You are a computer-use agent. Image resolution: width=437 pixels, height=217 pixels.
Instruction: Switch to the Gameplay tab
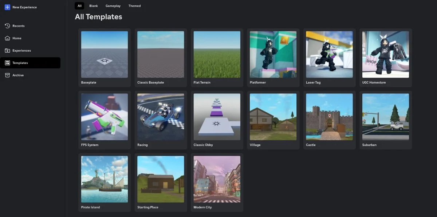[113, 6]
